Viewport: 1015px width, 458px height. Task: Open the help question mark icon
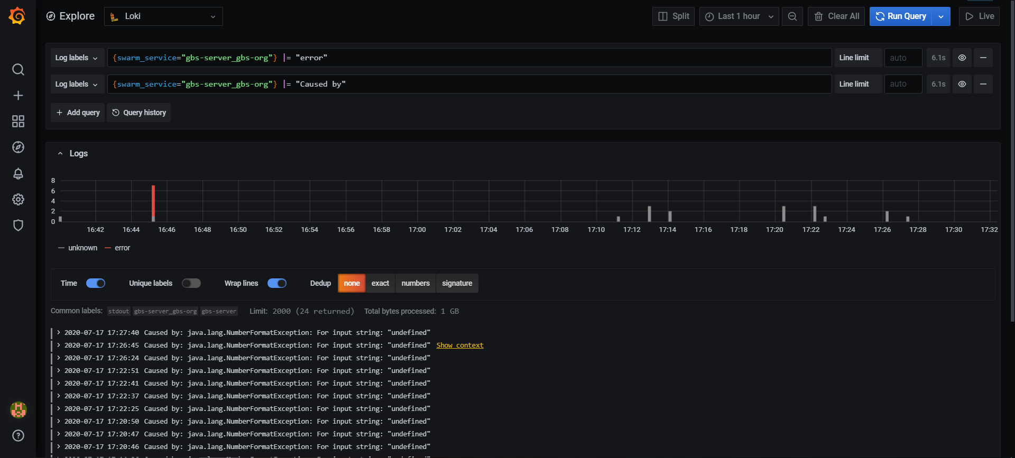pos(18,435)
